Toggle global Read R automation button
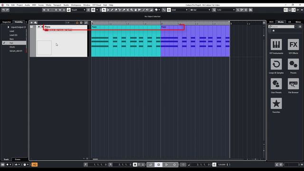This screenshot has width=304, height=171. [56, 10]
